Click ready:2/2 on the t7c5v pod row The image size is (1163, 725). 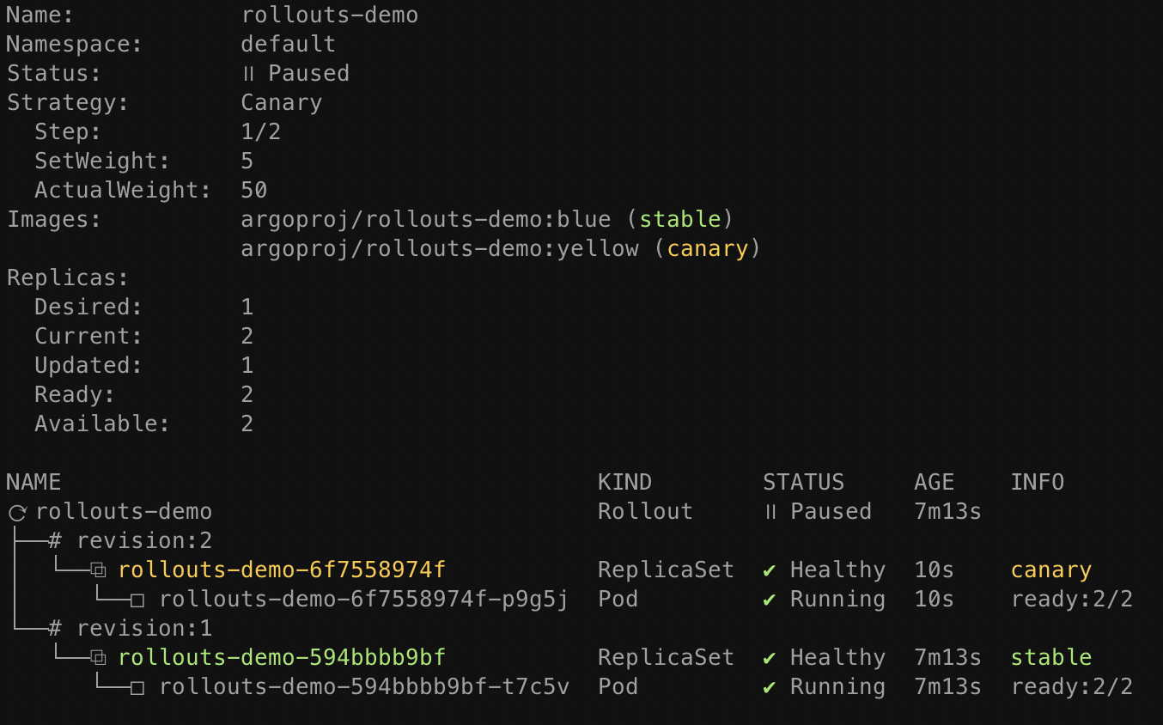[x=1072, y=687]
